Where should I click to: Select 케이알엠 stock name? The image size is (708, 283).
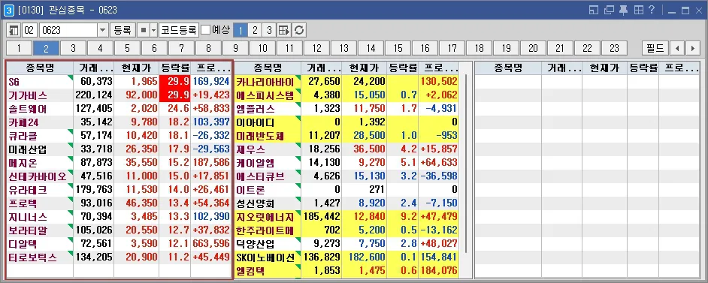(255, 163)
